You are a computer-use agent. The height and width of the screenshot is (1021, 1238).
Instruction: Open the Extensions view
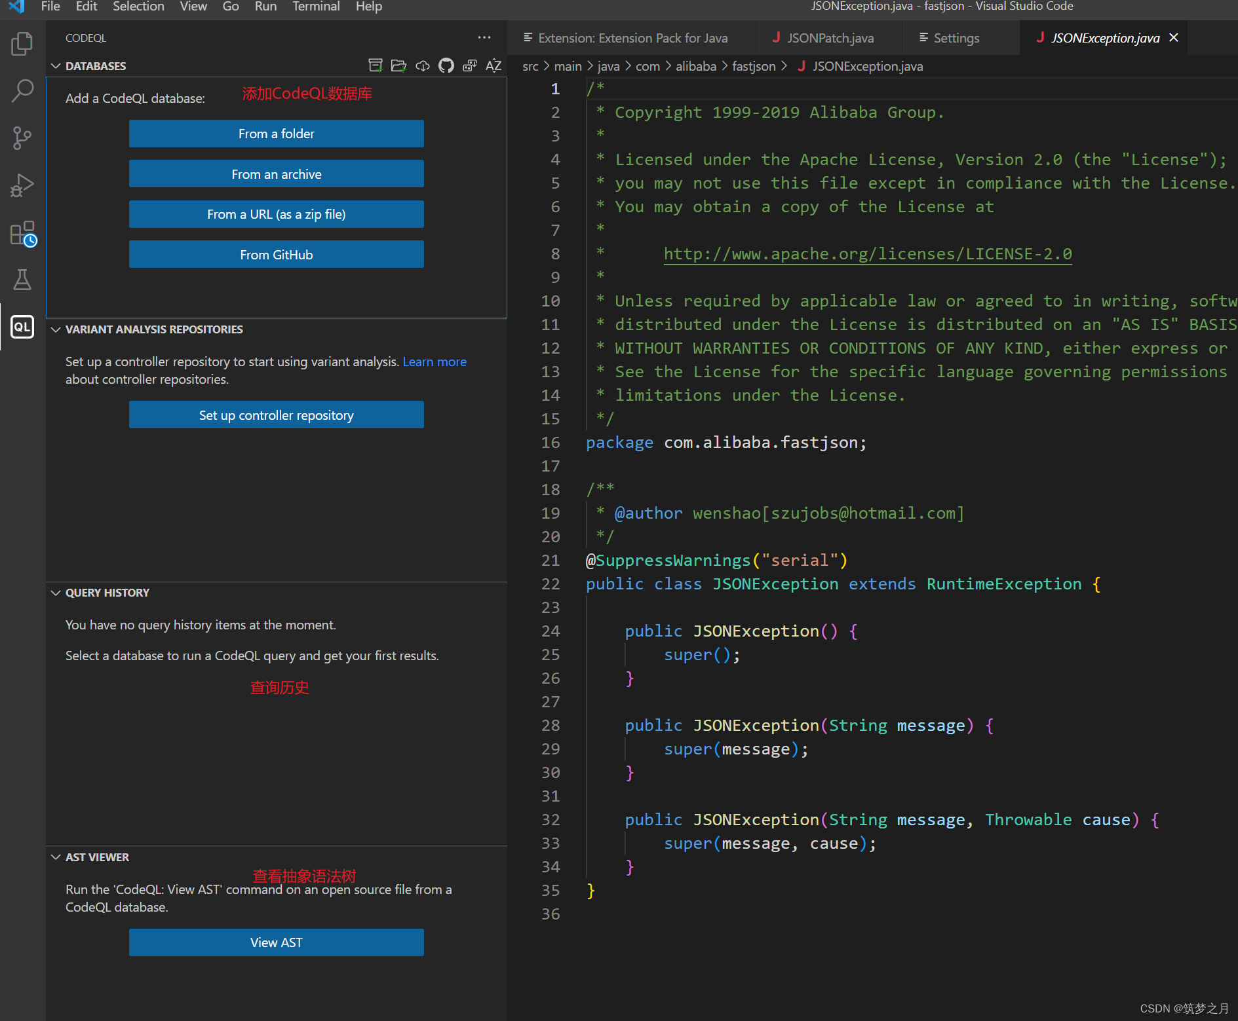22,233
